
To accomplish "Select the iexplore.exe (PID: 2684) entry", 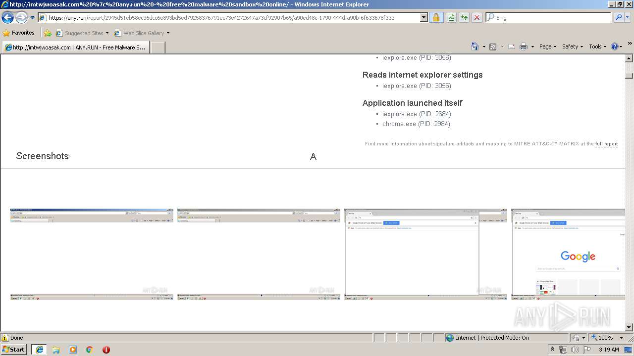I will coord(417,114).
